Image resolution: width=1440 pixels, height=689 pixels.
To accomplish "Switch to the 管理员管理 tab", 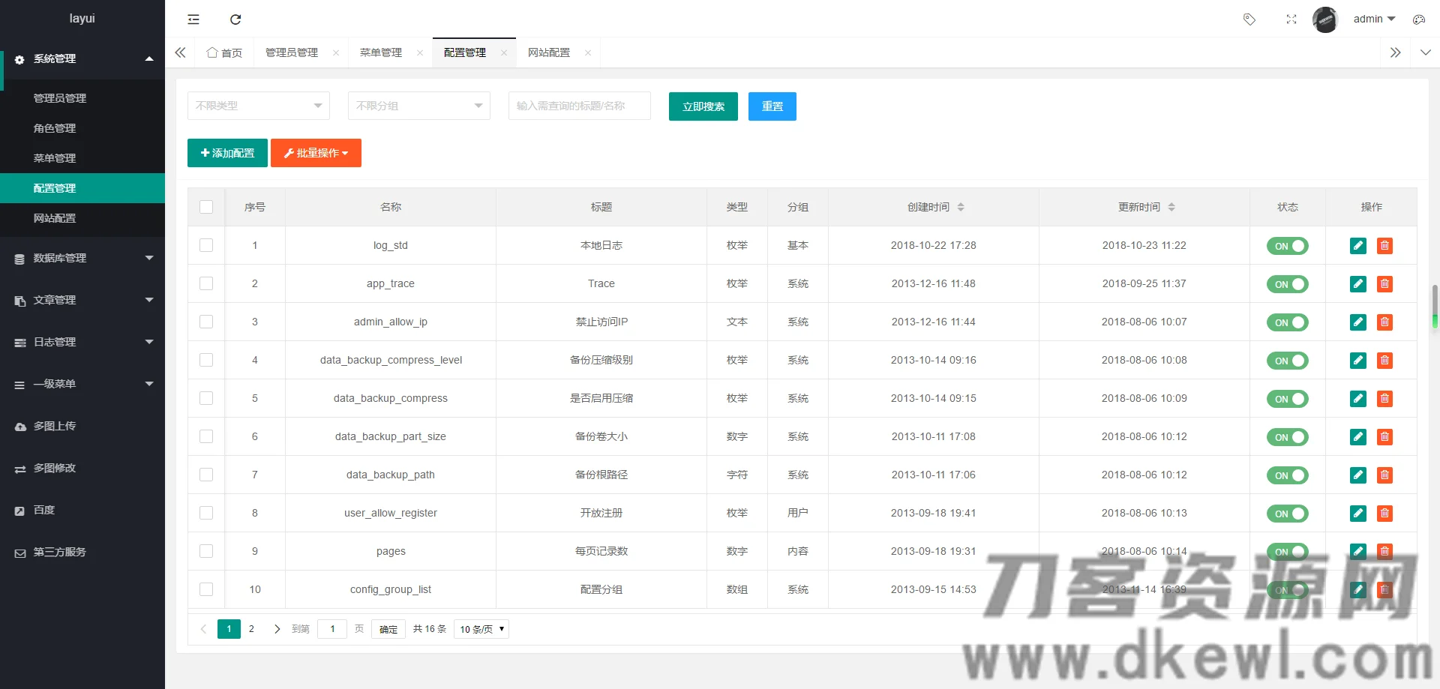I will [x=292, y=52].
